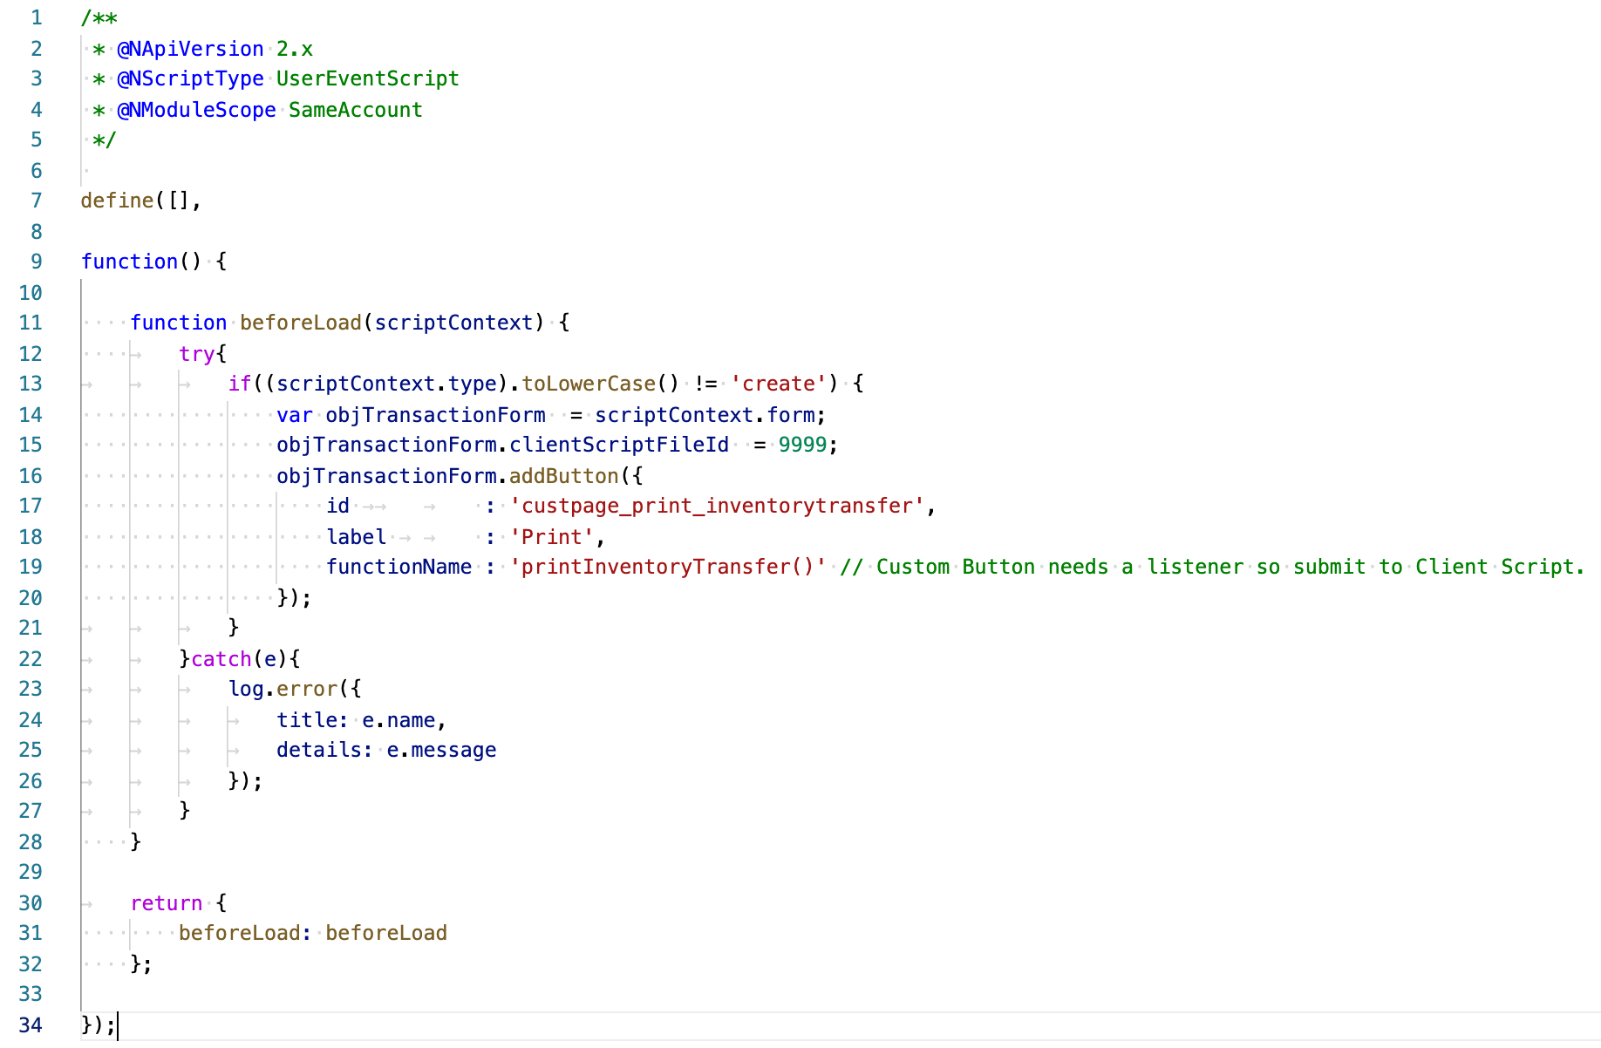Click the try keyword

click(x=196, y=353)
